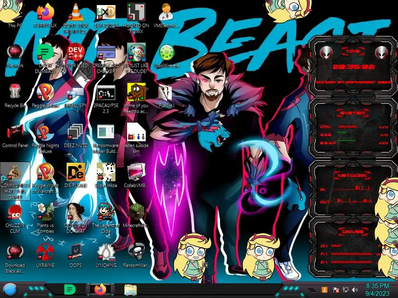Open the HxD hex editor shortcut
The width and height of the screenshot is (398, 298).
(x=106, y=13)
